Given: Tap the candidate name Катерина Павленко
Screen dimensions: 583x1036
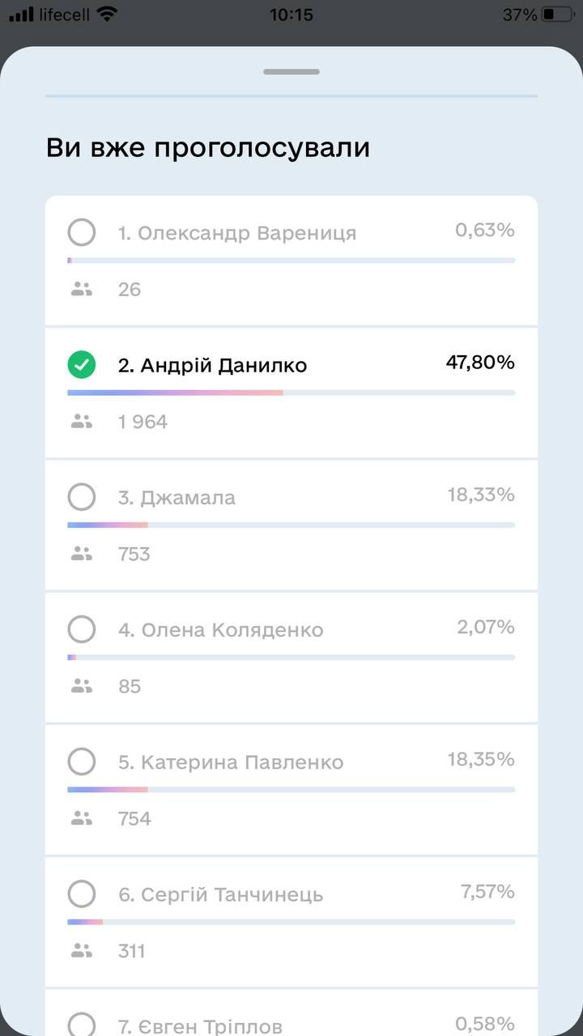Looking at the screenshot, I should [232, 762].
